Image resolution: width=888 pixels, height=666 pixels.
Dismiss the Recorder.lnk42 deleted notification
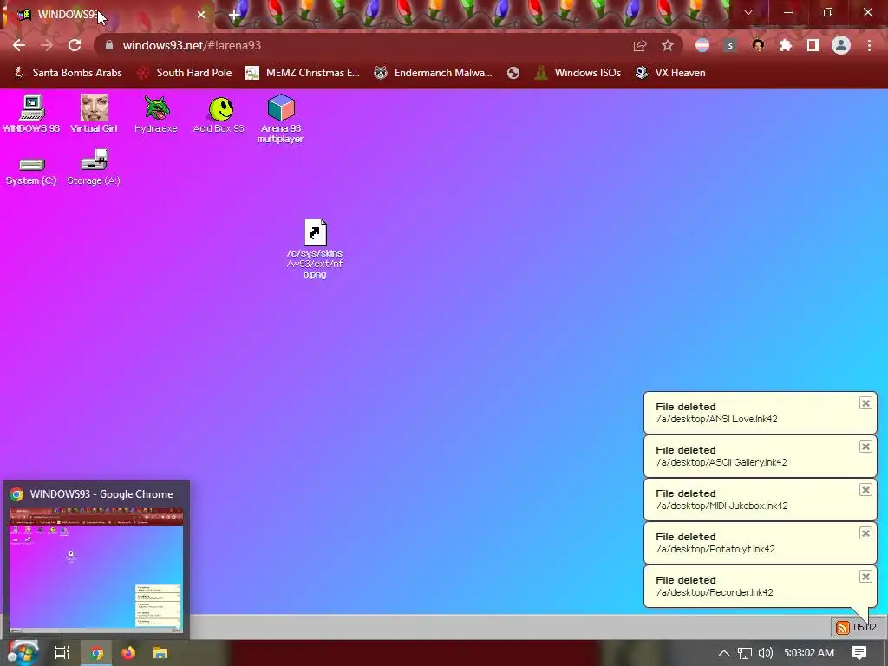(x=865, y=577)
